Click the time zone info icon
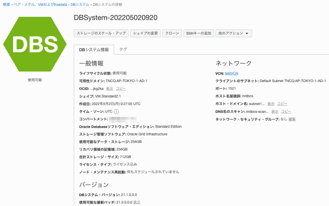This screenshot has height=206, width=329. coord(116,112)
